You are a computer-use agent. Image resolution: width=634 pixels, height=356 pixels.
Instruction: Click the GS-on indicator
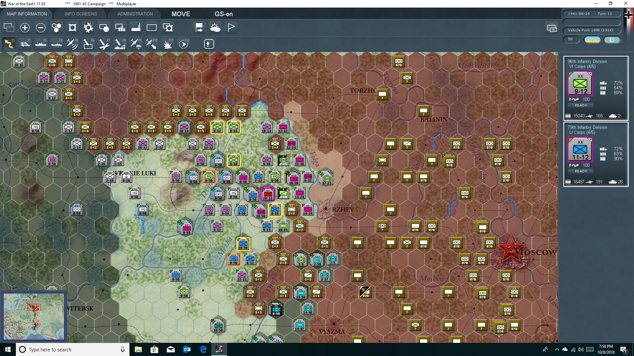(224, 14)
